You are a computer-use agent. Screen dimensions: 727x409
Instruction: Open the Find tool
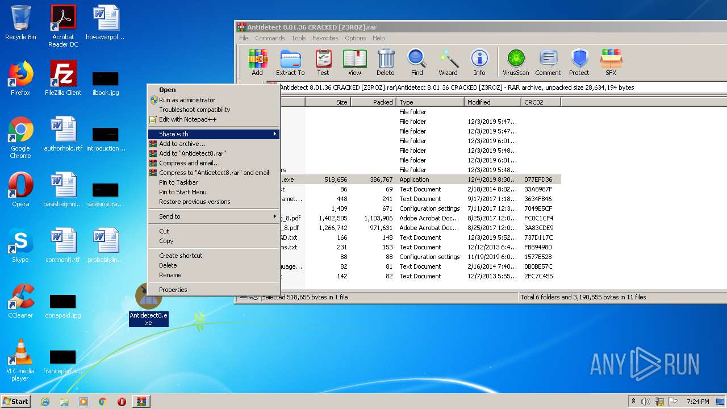point(417,62)
